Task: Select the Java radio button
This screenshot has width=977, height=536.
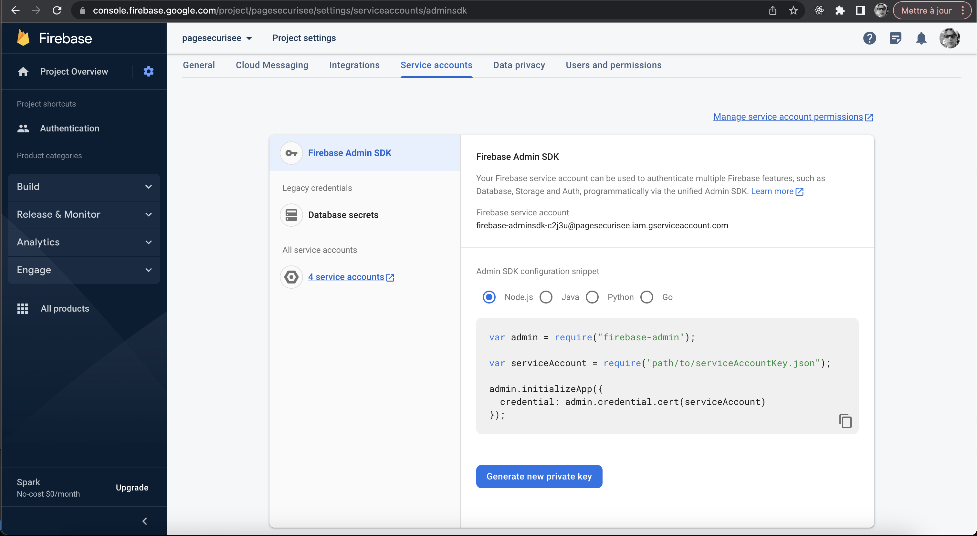Action: [x=546, y=297]
